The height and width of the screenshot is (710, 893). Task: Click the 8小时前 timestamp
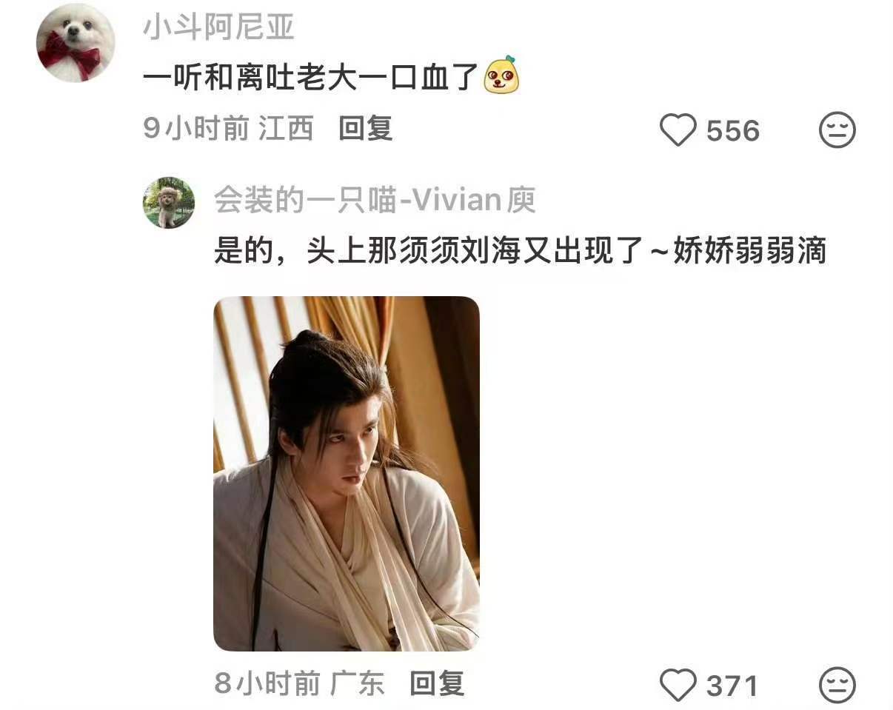tap(268, 683)
